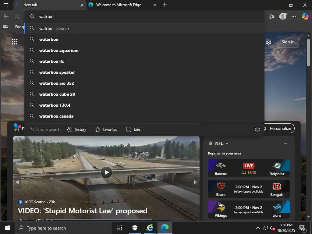
Task: Launch the Copilot icon
Action: (x=305, y=16)
